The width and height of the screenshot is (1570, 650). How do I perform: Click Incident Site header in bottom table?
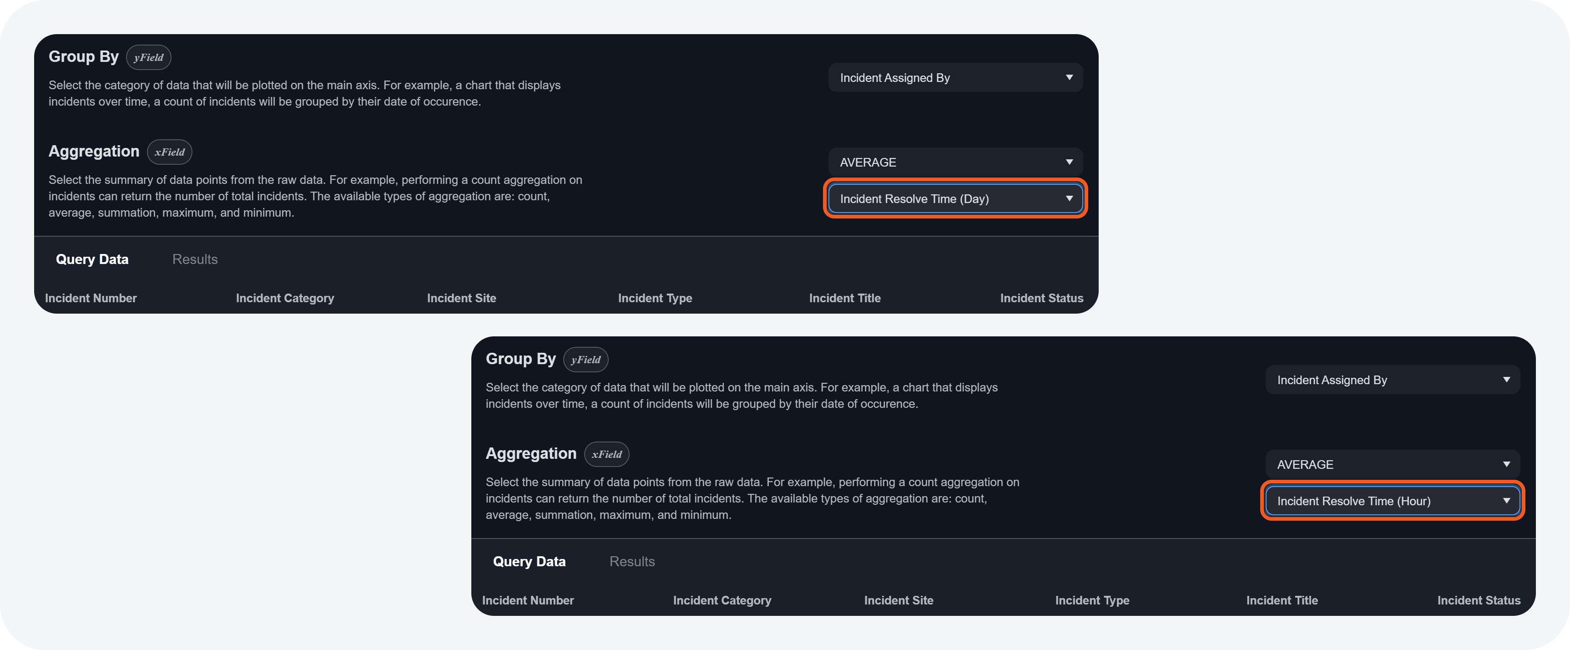coord(899,600)
